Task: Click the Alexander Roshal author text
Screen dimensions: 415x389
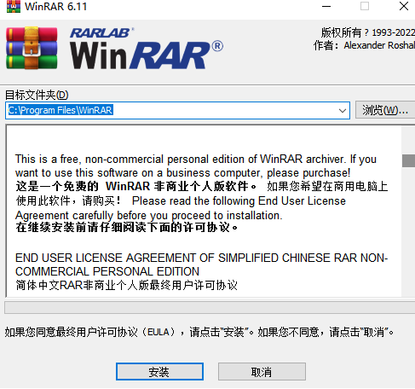Action: [379, 45]
